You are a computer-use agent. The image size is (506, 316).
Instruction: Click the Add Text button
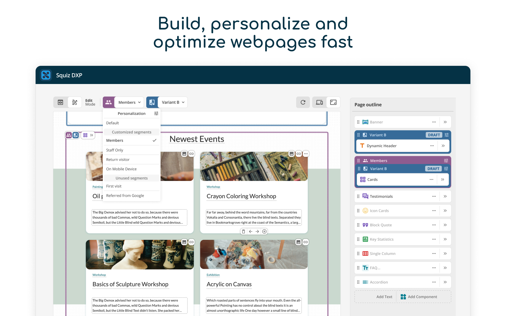pyautogui.click(x=384, y=297)
